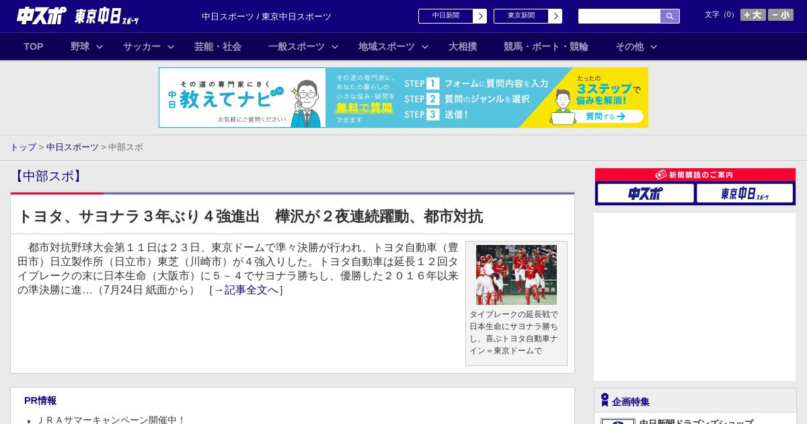Click the 中スポ subscription button in the sidebar

(x=646, y=193)
